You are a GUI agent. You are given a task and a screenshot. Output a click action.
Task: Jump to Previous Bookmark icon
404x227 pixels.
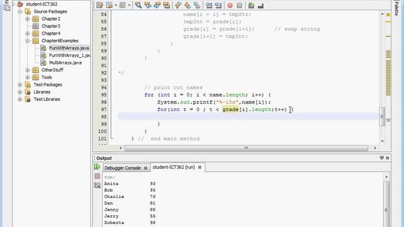point(178,5)
